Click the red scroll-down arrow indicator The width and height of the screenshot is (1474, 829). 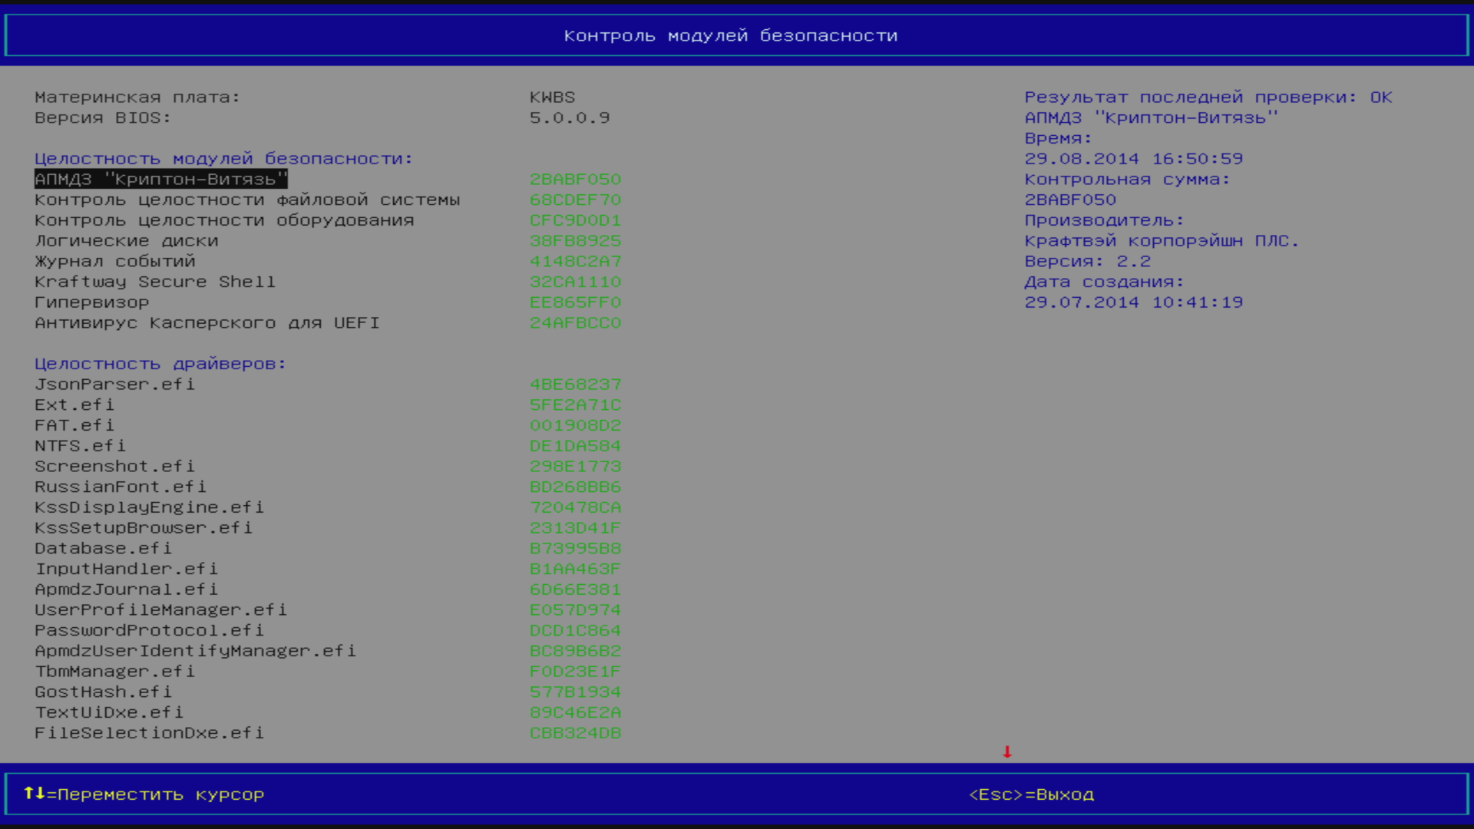click(x=1006, y=751)
